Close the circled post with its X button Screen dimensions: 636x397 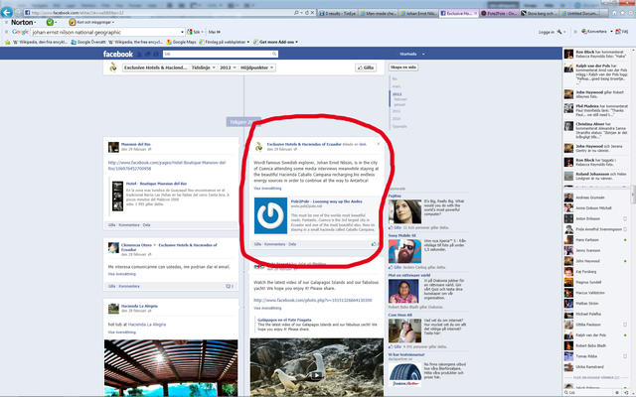pyautogui.click(x=379, y=144)
